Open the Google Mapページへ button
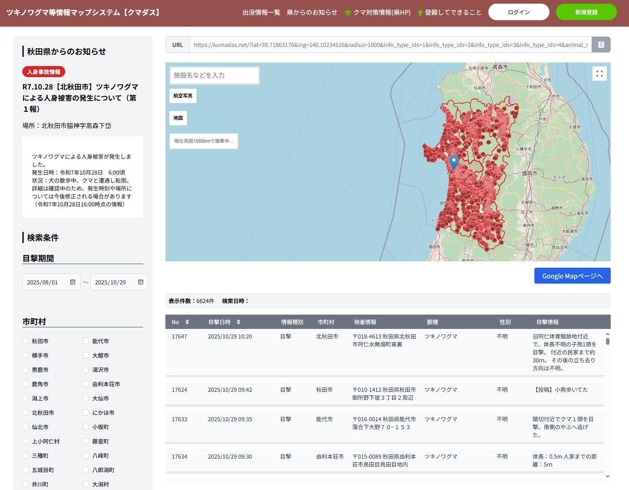The image size is (629, 490). 572,276
